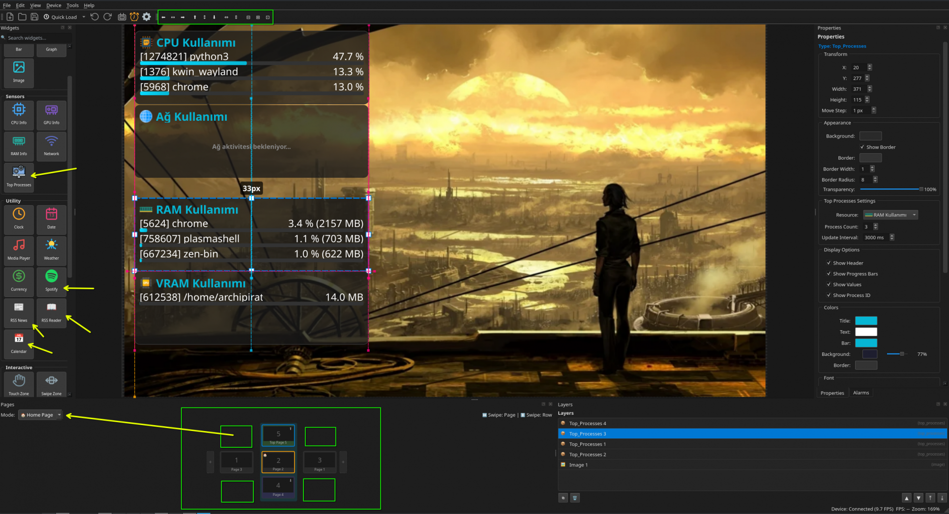949x514 pixels.
Task: Click the Search widgets field
Action: pos(34,38)
